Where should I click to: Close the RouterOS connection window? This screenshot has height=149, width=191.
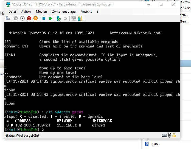174,4
